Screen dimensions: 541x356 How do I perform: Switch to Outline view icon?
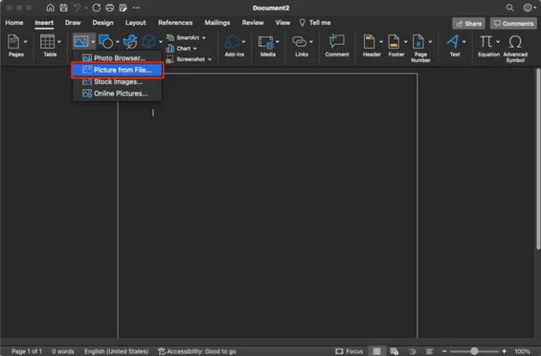(412, 351)
